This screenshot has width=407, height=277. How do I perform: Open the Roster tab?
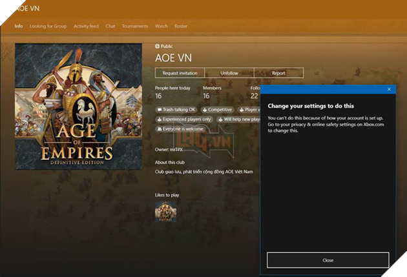[181, 26]
